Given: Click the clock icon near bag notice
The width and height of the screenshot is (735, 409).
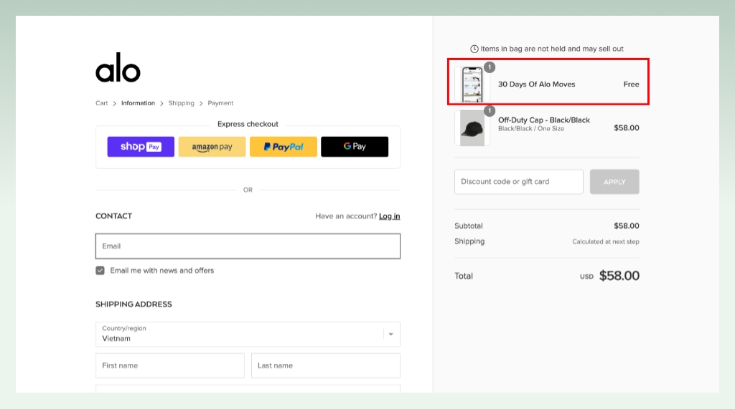Looking at the screenshot, I should pyautogui.click(x=474, y=49).
